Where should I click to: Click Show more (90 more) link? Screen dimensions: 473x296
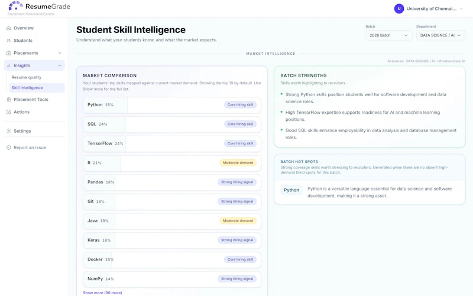coord(102,292)
